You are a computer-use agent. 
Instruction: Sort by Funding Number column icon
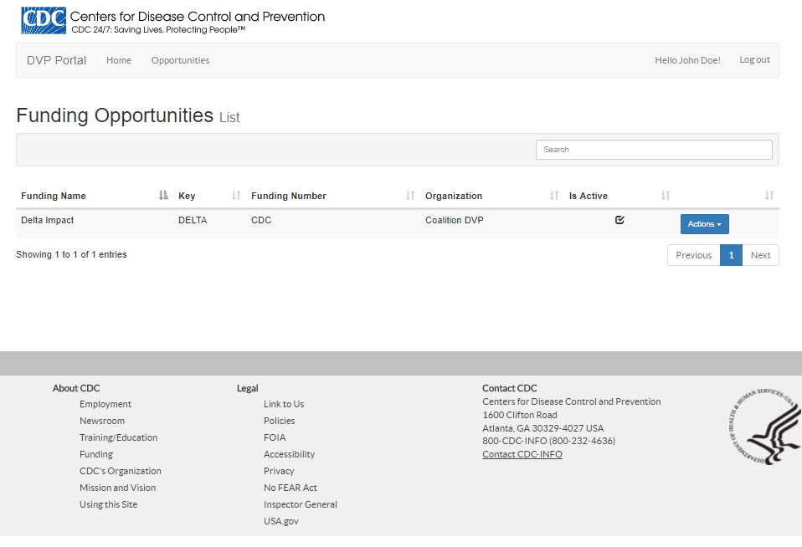[410, 196]
